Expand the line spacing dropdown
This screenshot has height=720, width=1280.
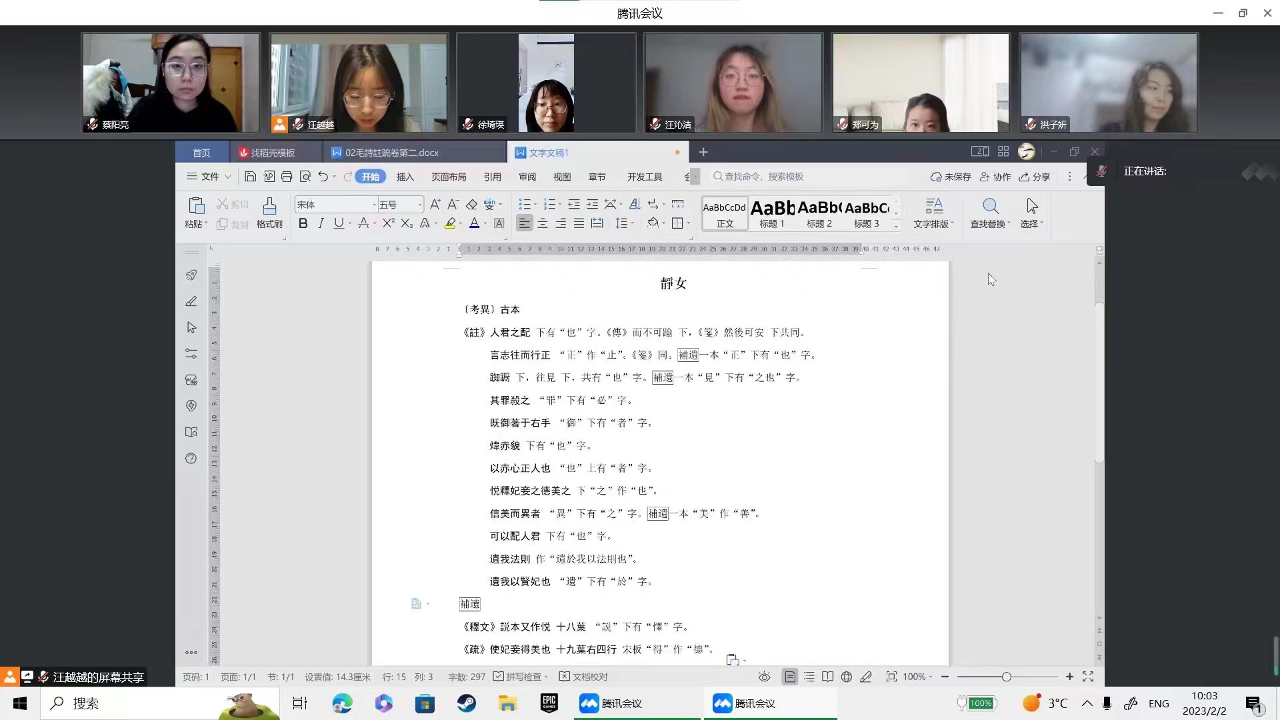[x=631, y=223]
